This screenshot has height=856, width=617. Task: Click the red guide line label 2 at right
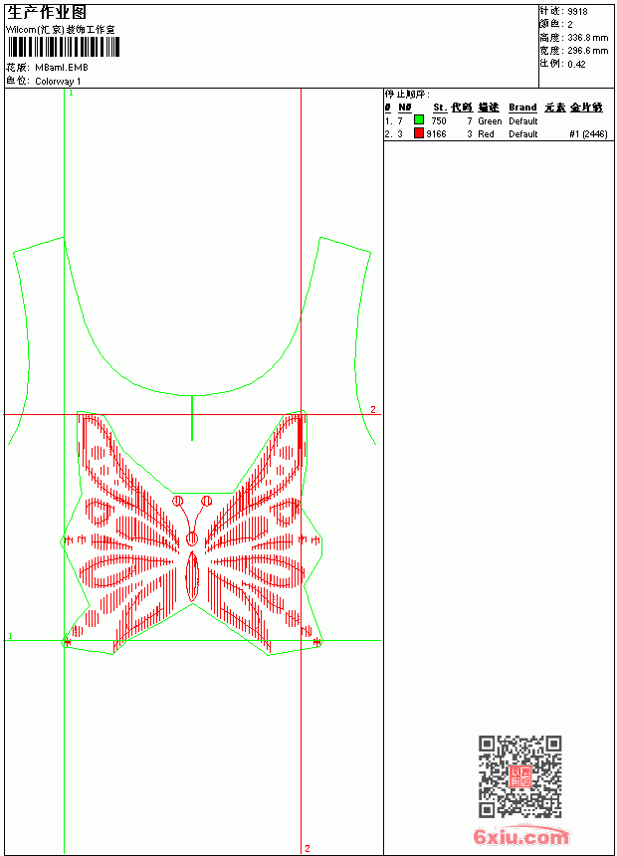pyautogui.click(x=373, y=409)
